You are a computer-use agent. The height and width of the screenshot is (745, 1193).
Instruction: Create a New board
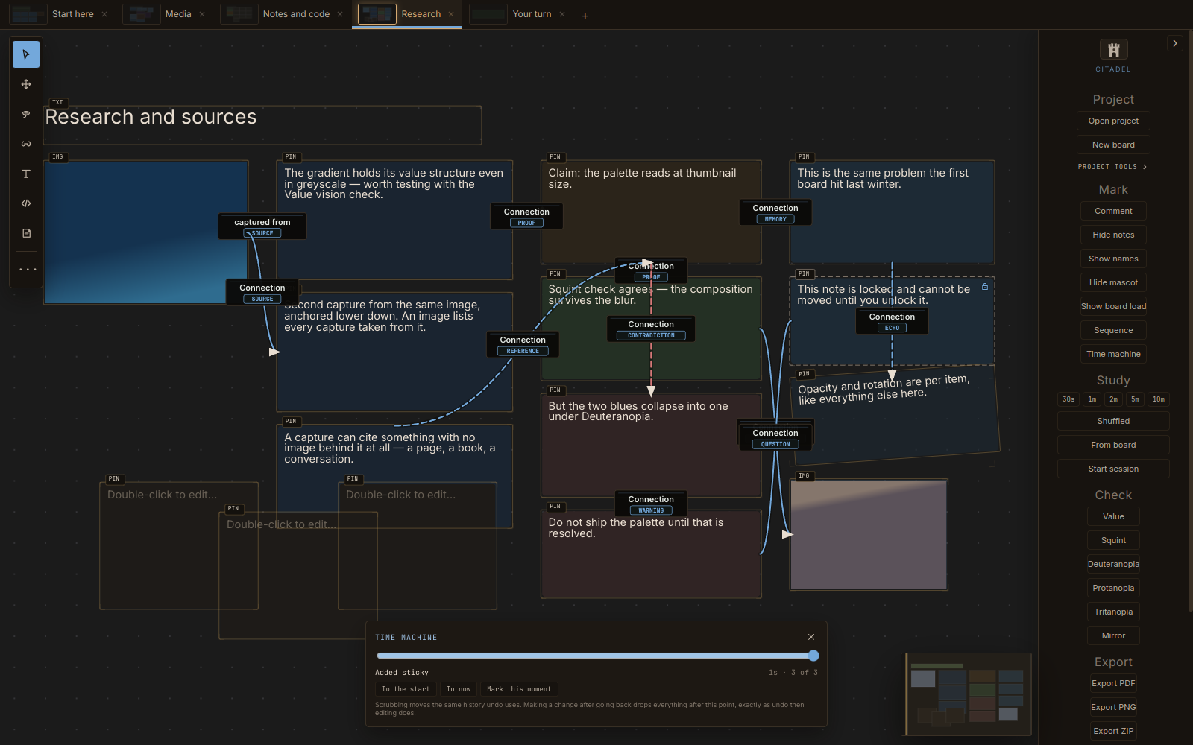(1113, 145)
